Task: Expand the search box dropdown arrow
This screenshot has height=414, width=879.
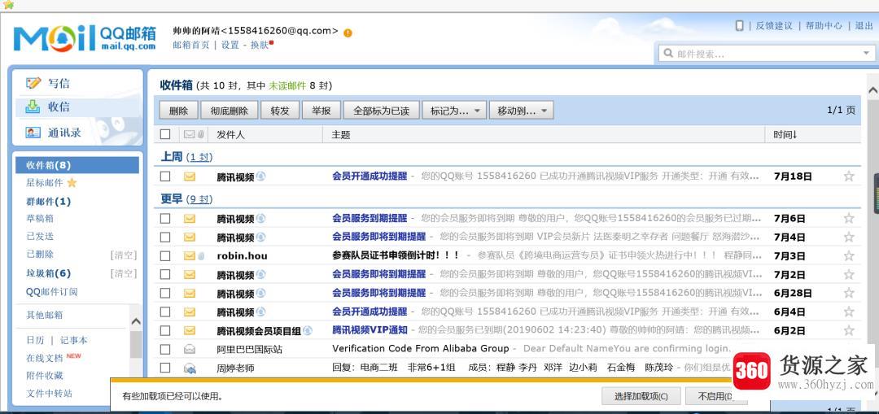Action: click(865, 54)
